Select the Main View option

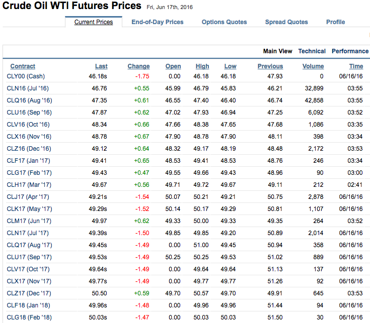coord(277,51)
